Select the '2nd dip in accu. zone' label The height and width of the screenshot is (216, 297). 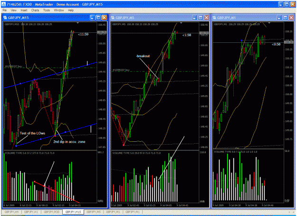(69, 142)
